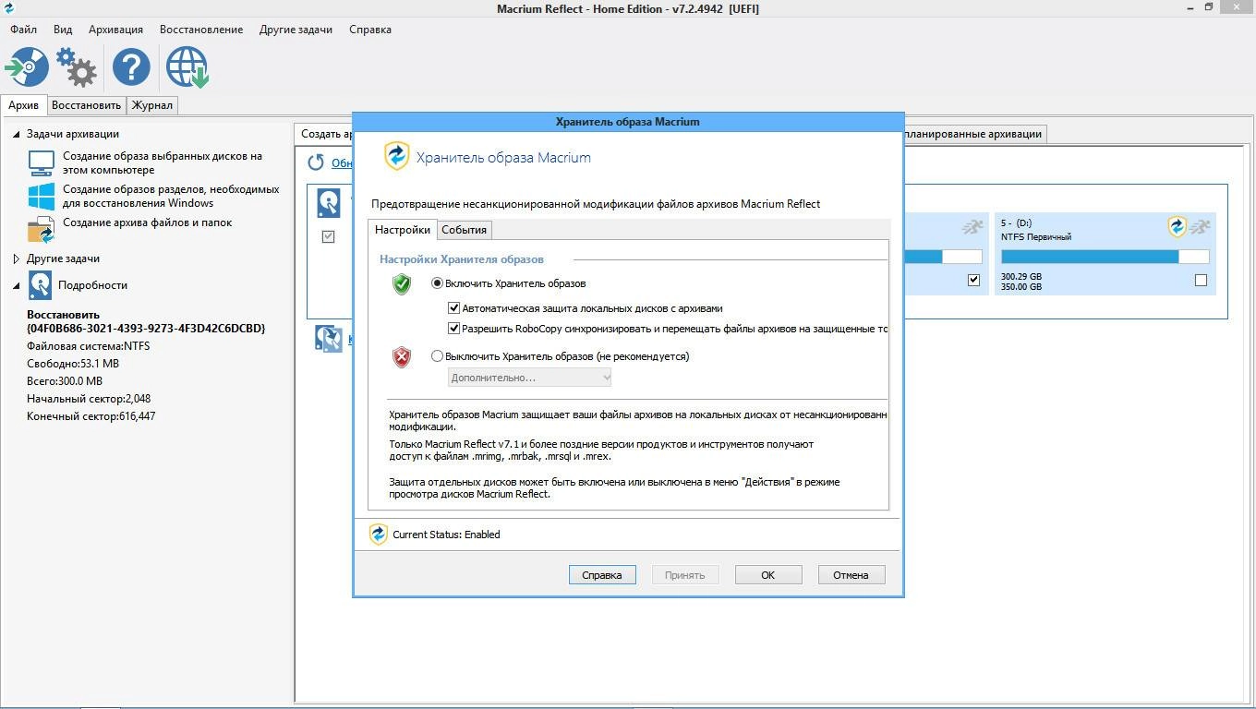
Task: Click the shield icon next to Current Status
Action: click(378, 535)
